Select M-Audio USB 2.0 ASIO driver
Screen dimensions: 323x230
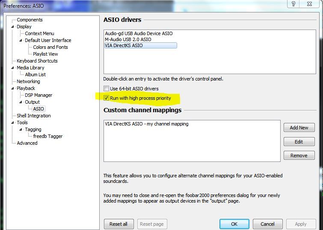[128, 39]
